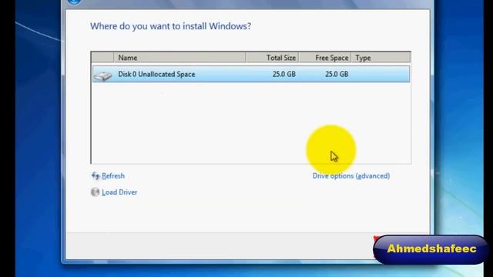Sort by the Free Space column header
Image resolution: width=493 pixels, height=277 pixels.
click(x=325, y=58)
